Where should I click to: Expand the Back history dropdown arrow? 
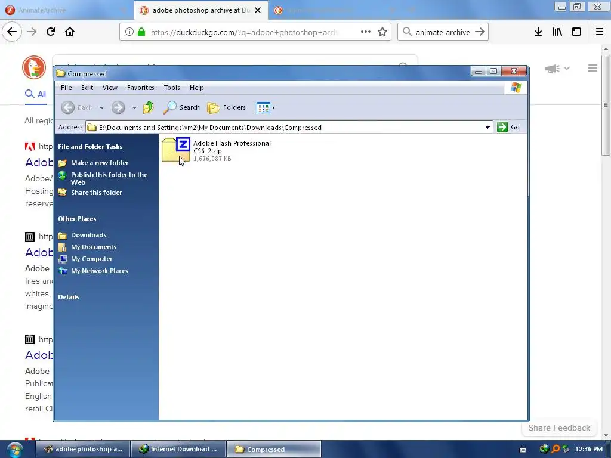click(x=101, y=107)
